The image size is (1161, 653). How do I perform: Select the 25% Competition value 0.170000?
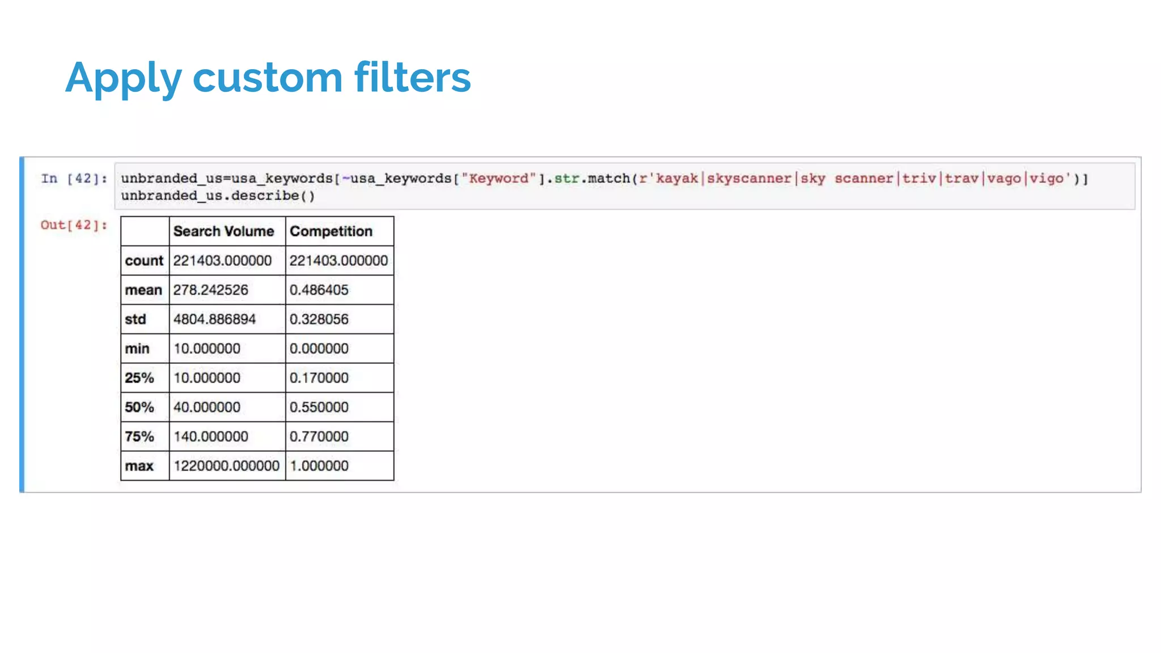pos(319,378)
